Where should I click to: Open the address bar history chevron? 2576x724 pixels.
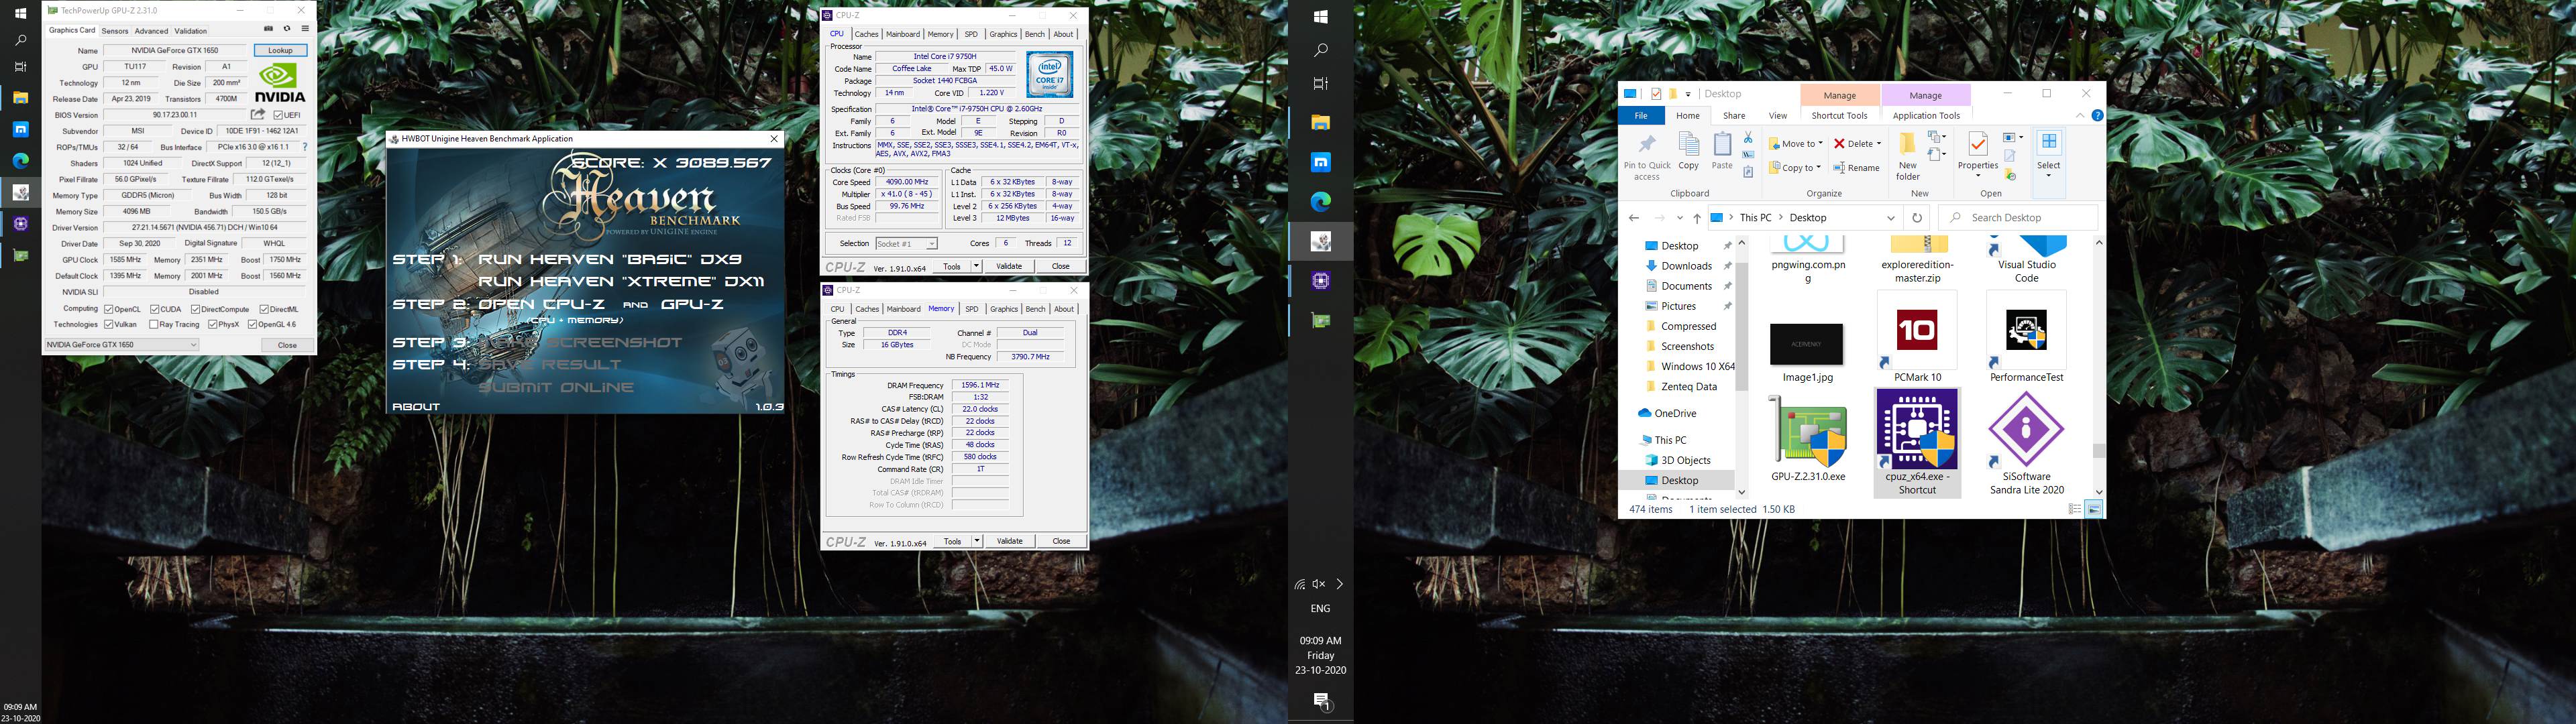tap(1890, 218)
